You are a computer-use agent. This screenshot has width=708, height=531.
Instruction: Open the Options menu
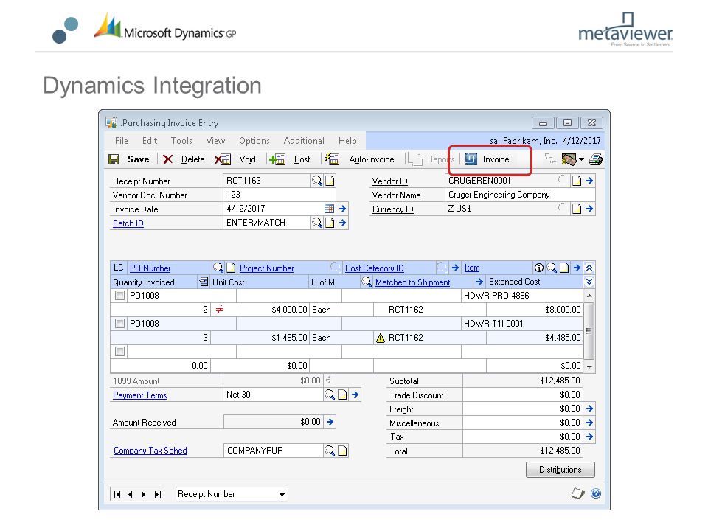(x=254, y=141)
